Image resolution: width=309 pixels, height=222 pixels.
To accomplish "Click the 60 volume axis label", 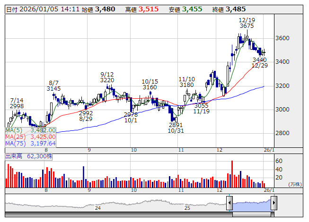I will (279, 161).
